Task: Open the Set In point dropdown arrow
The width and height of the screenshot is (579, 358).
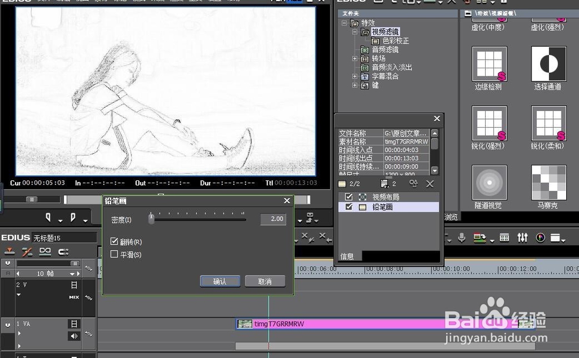Action: 60,221
